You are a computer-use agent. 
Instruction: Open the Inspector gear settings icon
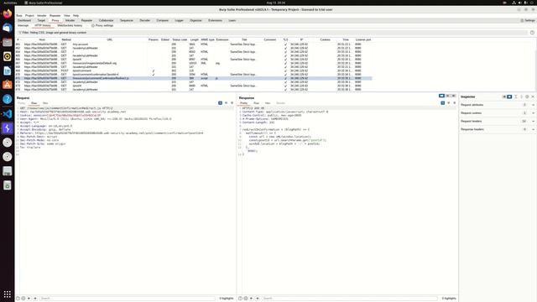pyautogui.click(x=527, y=97)
